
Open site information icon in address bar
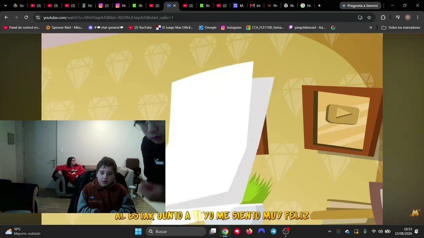pos(38,18)
